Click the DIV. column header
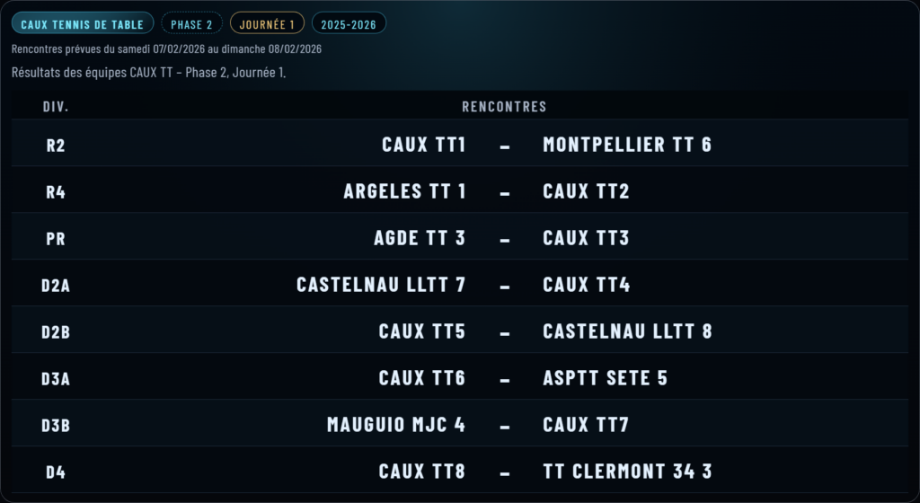 pos(56,106)
